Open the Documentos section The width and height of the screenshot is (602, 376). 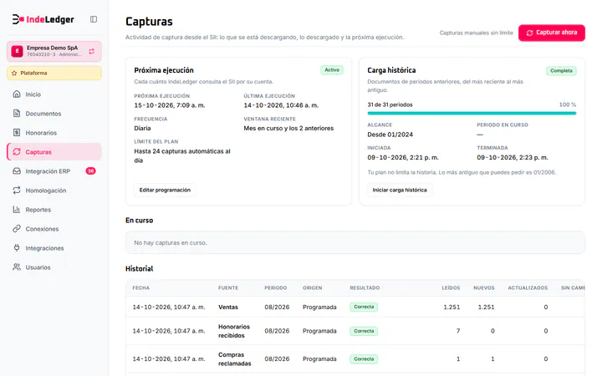[x=54, y=113]
